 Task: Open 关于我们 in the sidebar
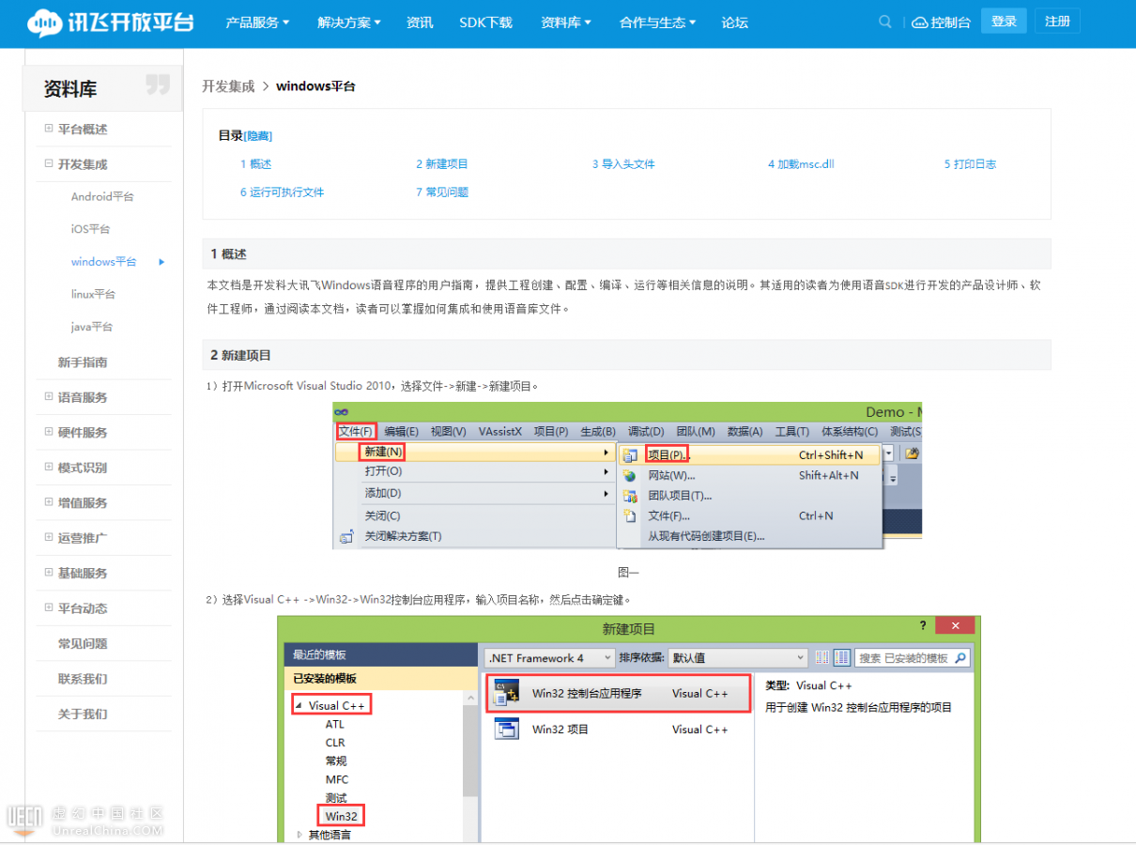click(83, 714)
